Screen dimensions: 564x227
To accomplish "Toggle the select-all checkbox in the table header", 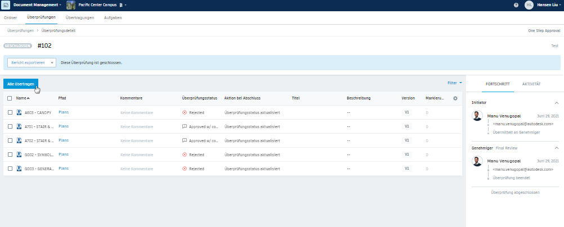I will coord(10,98).
